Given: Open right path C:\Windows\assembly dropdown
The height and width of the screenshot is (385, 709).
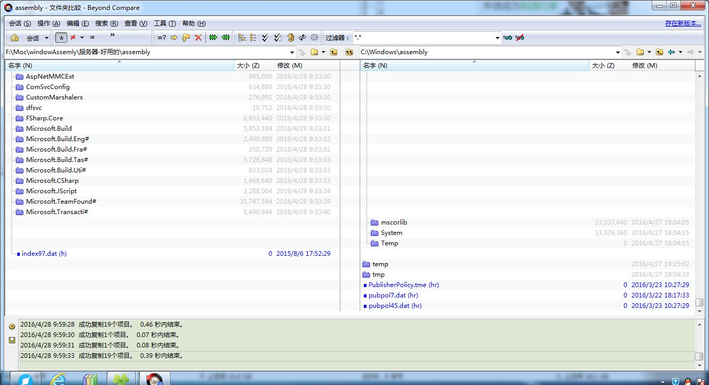Looking at the screenshot, I should tap(618, 52).
